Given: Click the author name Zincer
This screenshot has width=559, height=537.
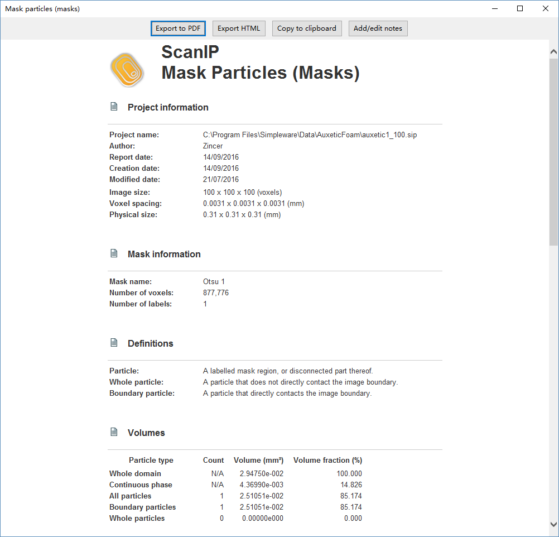Looking at the screenshot, I should click(213, 146).
